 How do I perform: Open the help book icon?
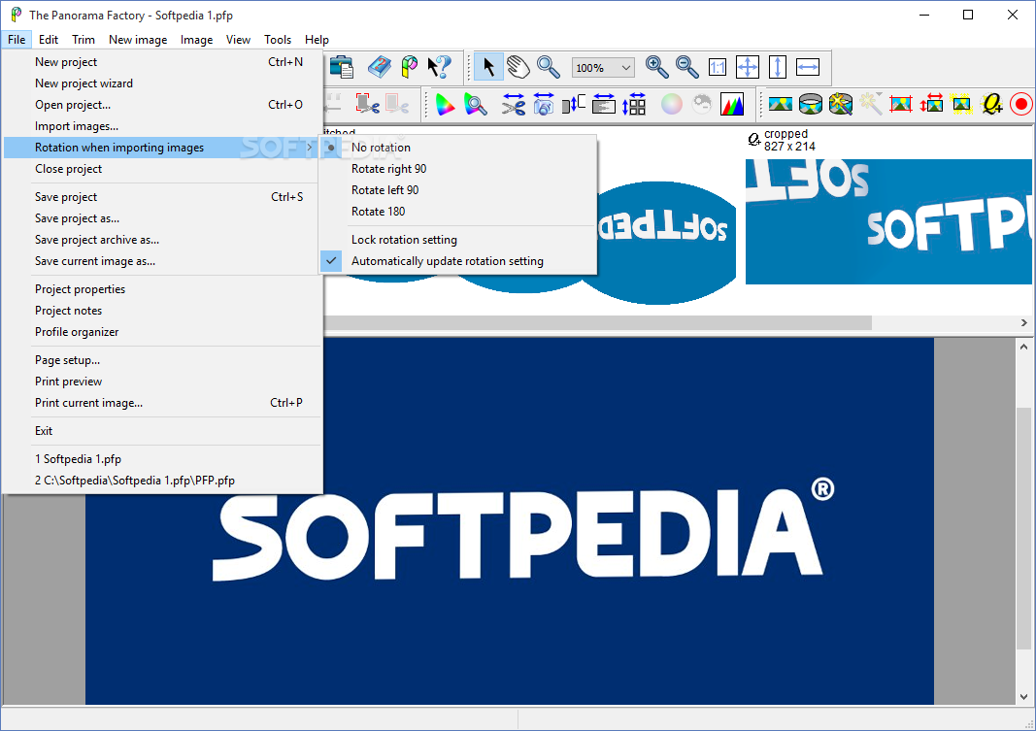(380, 67)
